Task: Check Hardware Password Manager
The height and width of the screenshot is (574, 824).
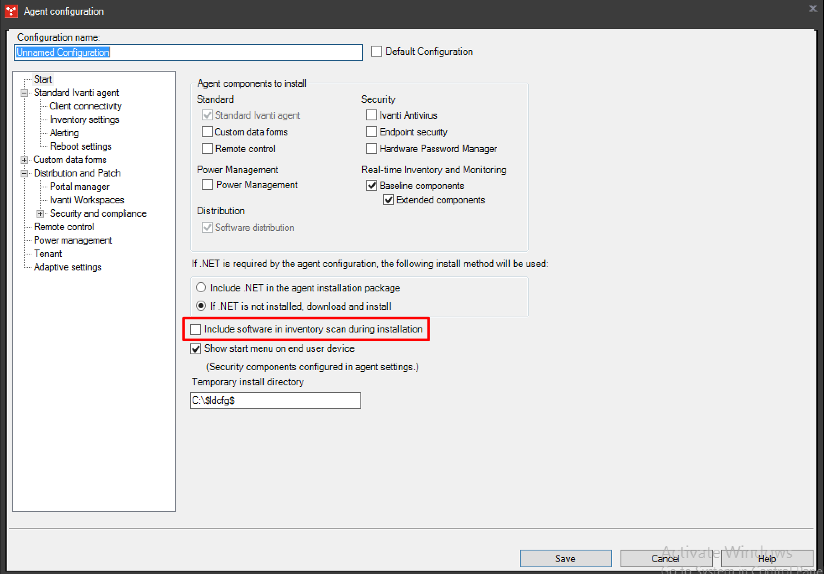Action: point(371,148)
